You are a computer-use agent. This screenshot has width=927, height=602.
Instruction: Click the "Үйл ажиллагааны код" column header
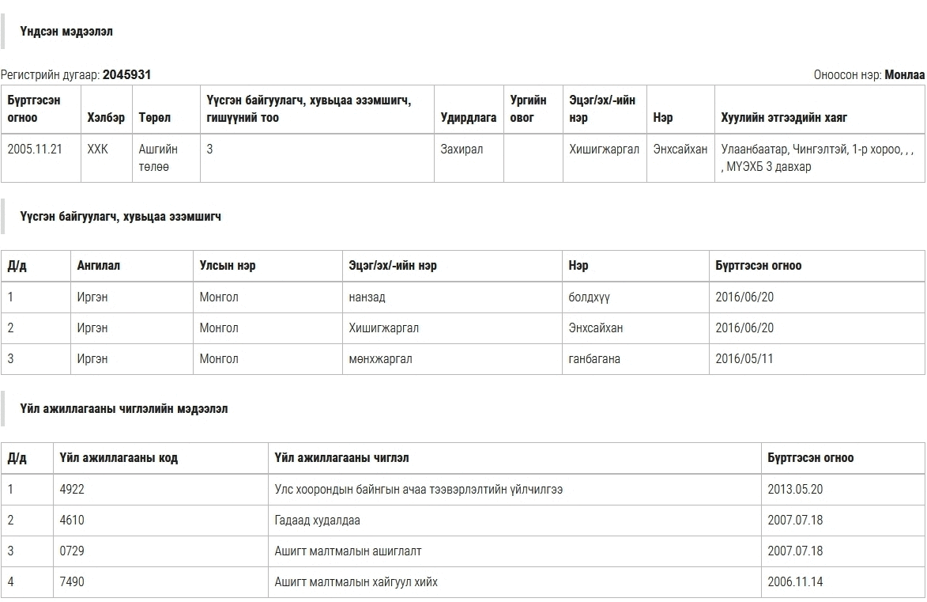coord(119,458)
